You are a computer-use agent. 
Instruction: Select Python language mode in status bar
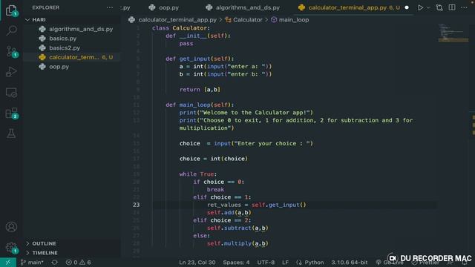click(x=314, y=262)
